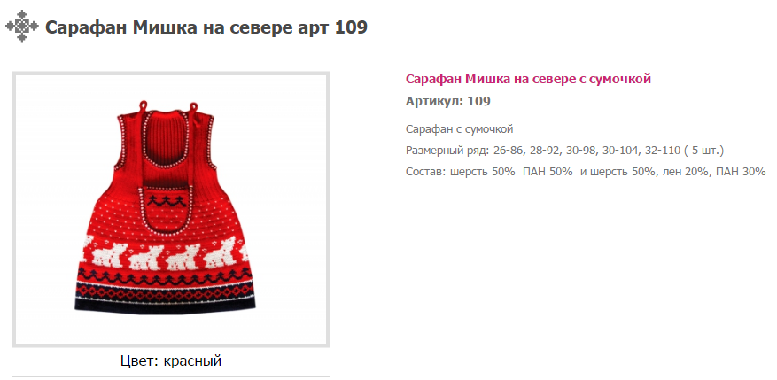Click the ribbed red bodice of the dress
This screenshot has width=777, height=380.
(167, 149)
